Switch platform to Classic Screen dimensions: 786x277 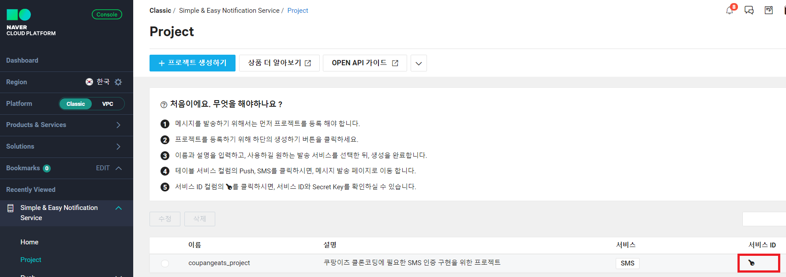75,104
